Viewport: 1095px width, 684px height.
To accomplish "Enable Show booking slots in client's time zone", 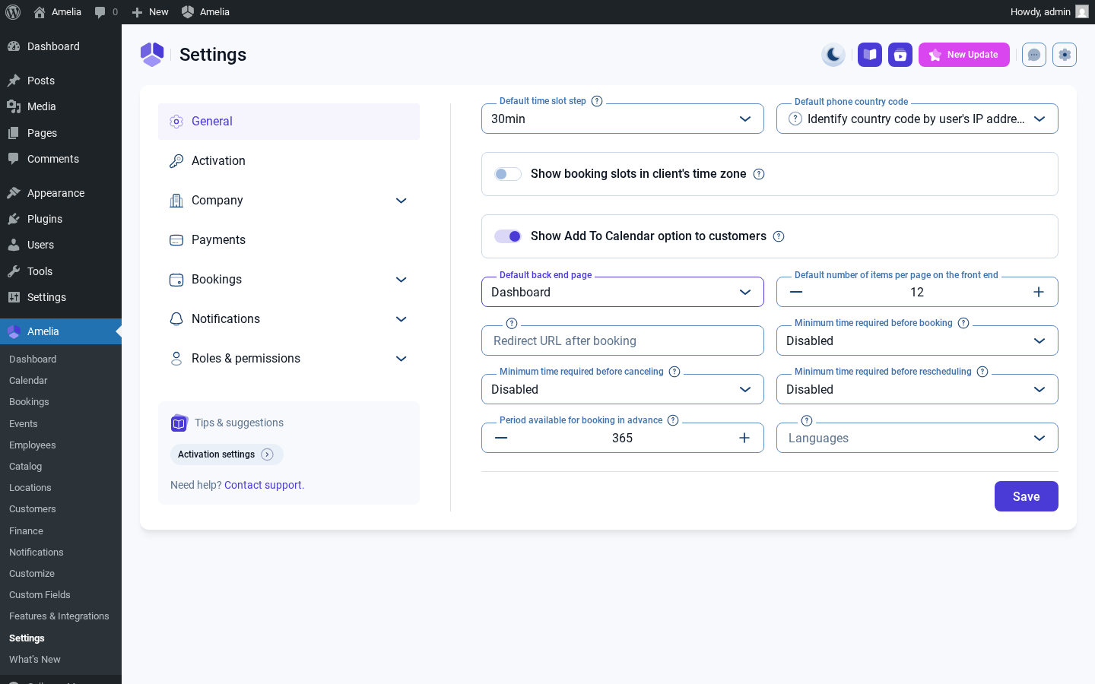I will (x=508, y=174).
